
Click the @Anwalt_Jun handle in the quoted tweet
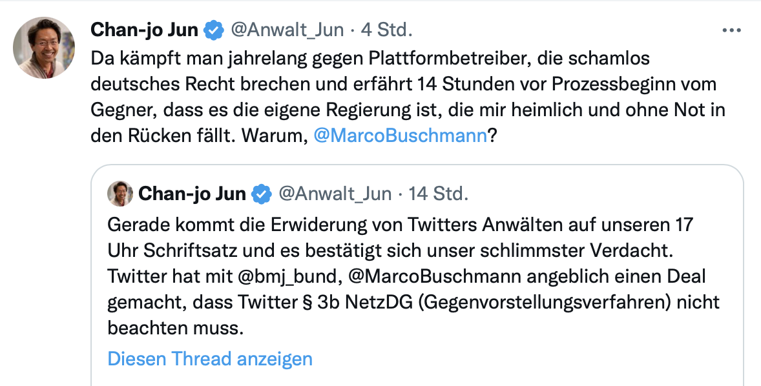pyautogui.click(x=335, y=194)
